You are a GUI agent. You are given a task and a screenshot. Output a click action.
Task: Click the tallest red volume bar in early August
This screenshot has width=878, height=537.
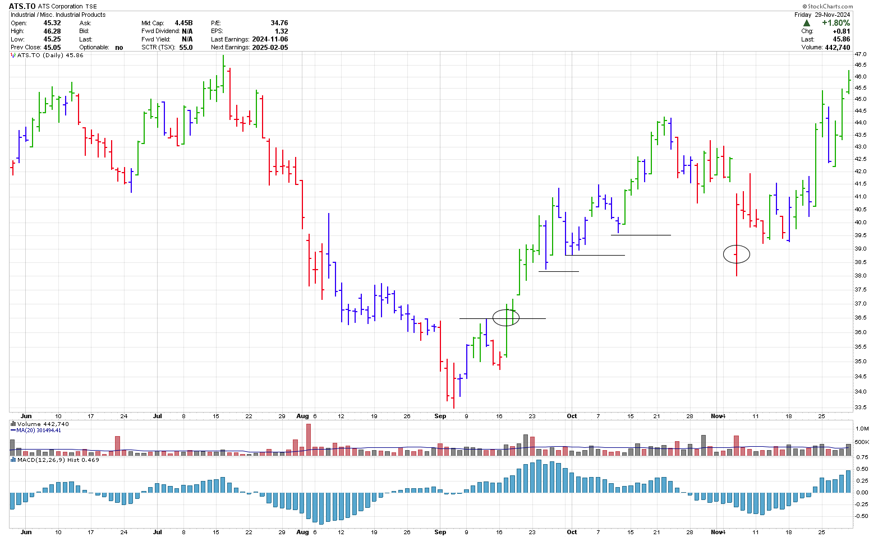[309, 439]
